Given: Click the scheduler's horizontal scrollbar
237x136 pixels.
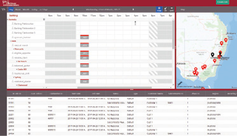Looking at the screenshot, I should point(114,87).
